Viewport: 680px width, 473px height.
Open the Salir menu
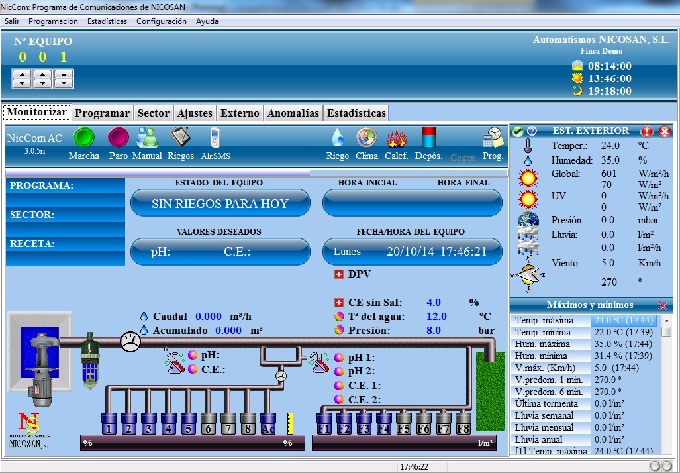(12, 21)
